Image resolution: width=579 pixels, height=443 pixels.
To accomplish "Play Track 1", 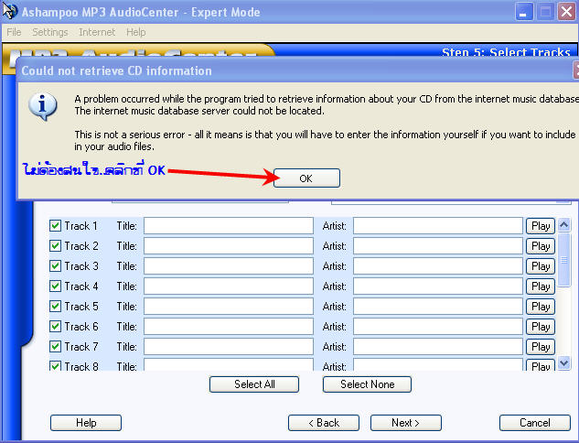I will tap(541, 226).
